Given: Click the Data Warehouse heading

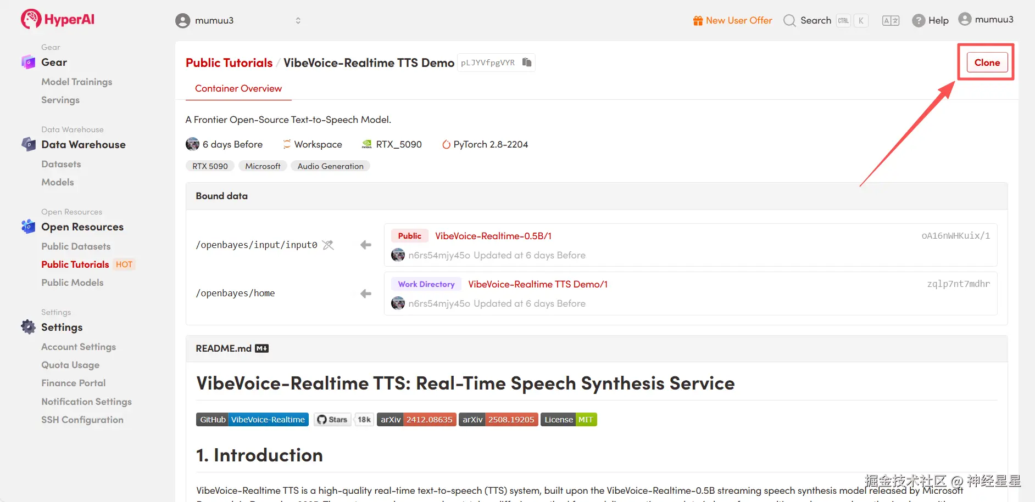Looking at the screenshot, I should [x=84, y=145].
